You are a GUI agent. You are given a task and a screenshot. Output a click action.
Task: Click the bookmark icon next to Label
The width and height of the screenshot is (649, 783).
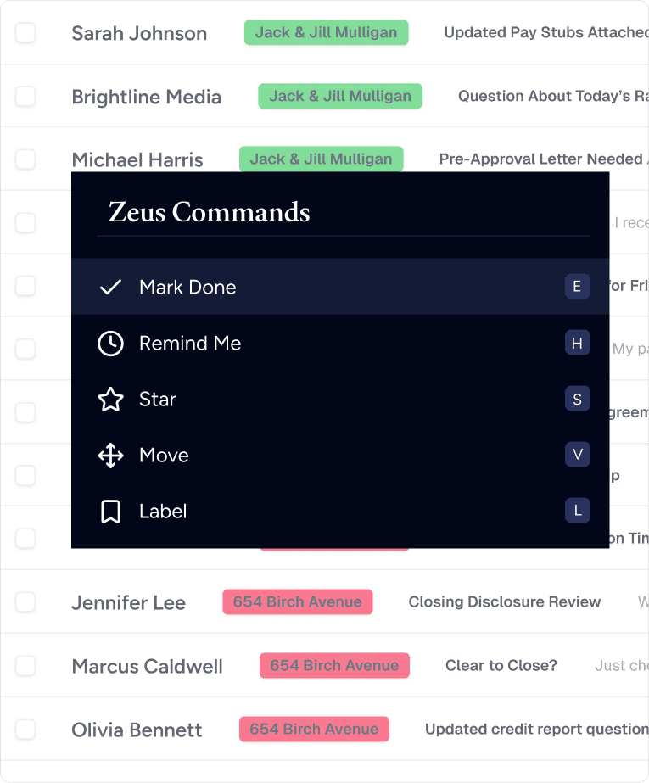(110, 511)
